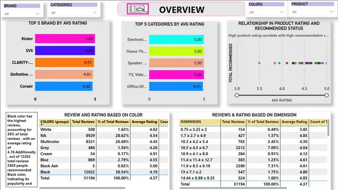The width and height of the screenshot is (338, 190).
Task: Select the Speaker category bar
Action: coord(176,63)
